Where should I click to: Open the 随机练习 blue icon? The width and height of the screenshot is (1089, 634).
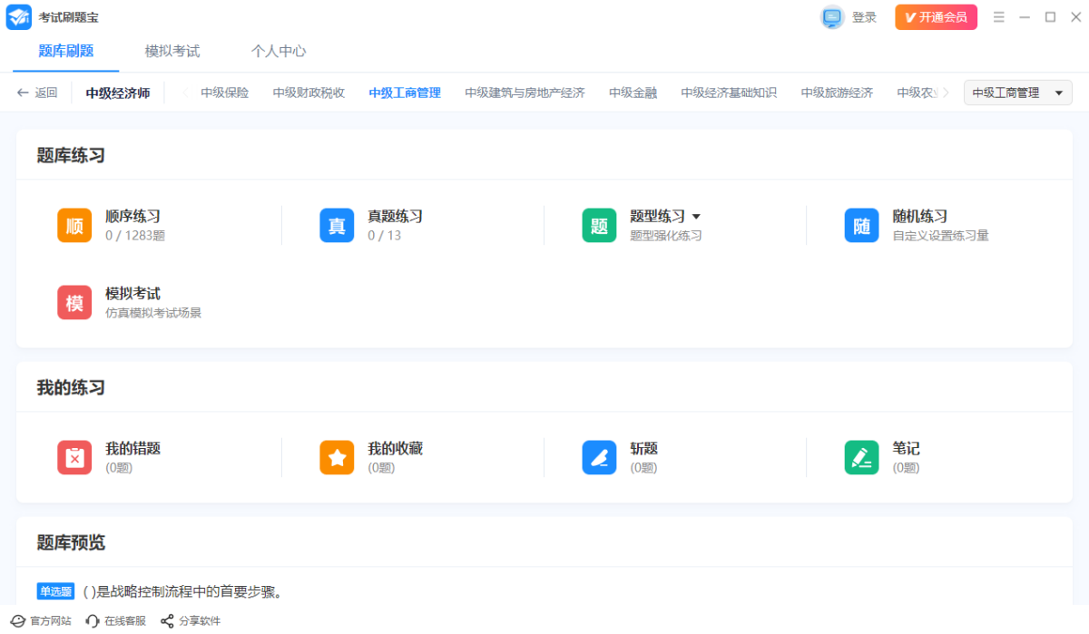(861, 226)
